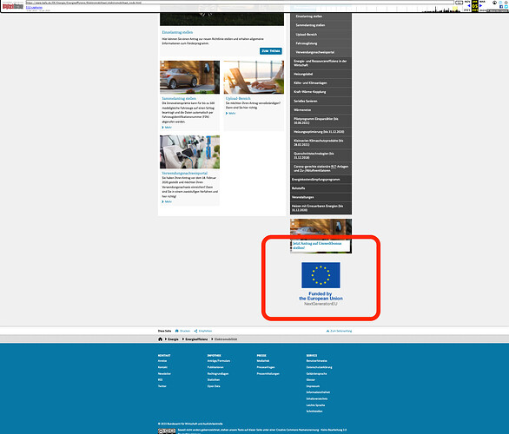The height and width of the screenshot is (434, 509).
Task: Open Serielles Sanieren in the sidebar
Action: coord(321,101)
